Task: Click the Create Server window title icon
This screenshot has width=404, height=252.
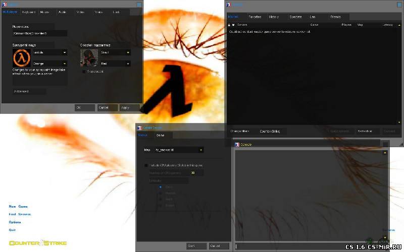Action: (139, 128)
